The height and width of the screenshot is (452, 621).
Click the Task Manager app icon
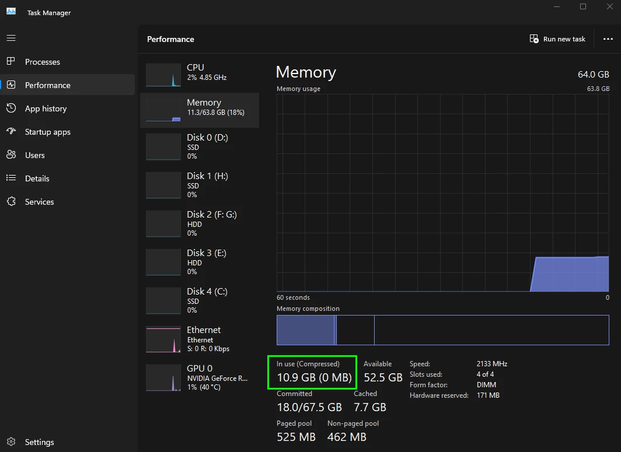(x=11, y=12)
